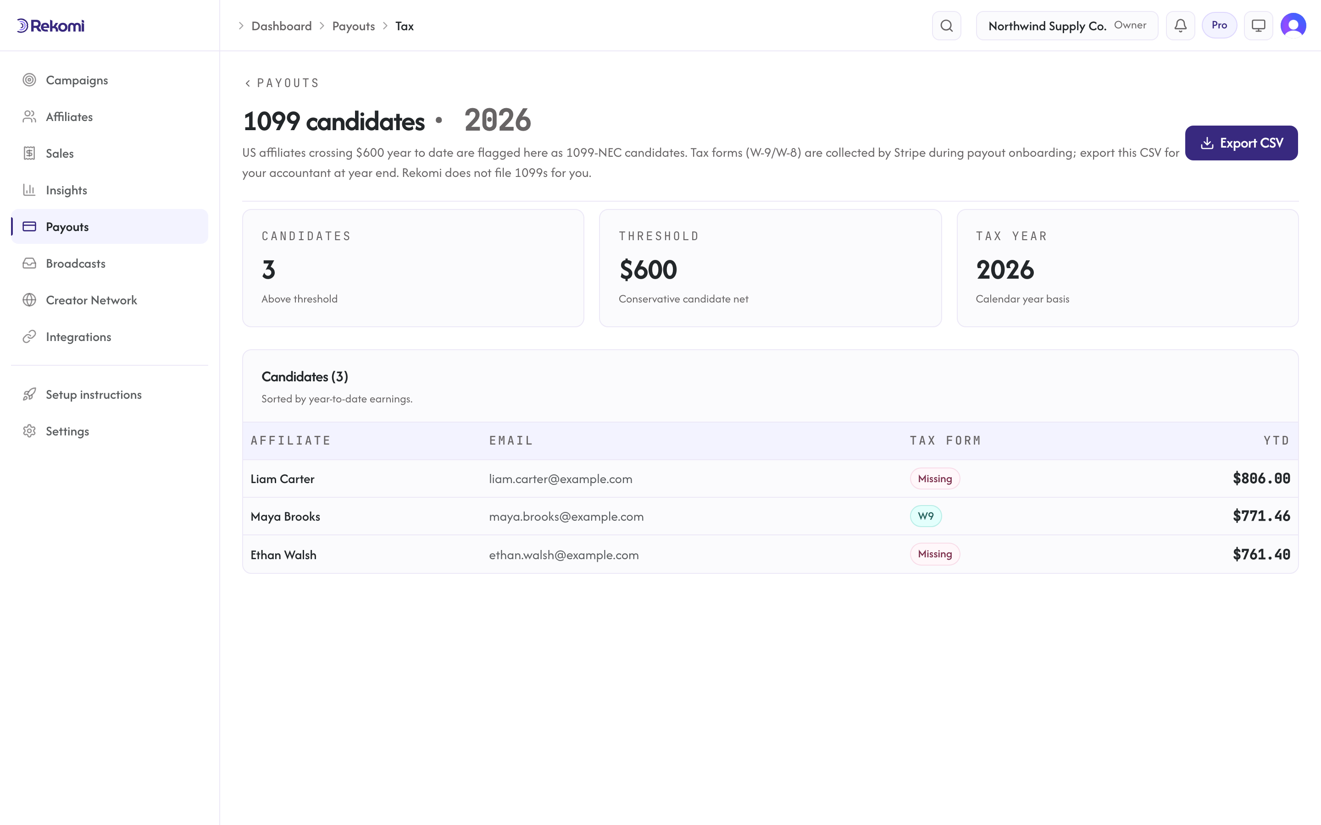Click the Tax Year 2026 card
Screen dimensions: 1321x825
pos(1127,268)
